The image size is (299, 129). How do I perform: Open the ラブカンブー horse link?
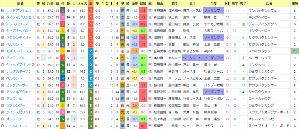pyautogui.click(x=16, y=105)
